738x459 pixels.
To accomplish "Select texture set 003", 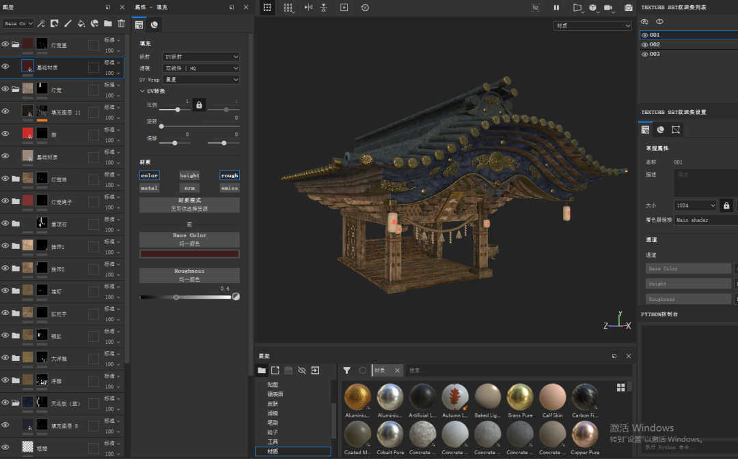I will tap(655, 54).
